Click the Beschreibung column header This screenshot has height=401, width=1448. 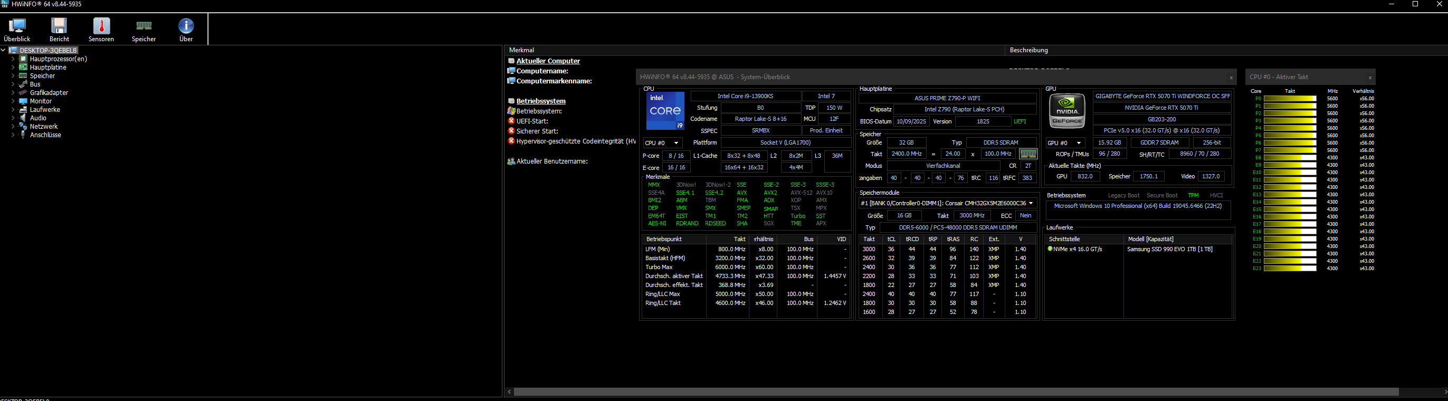click(x=1225, y=50)
